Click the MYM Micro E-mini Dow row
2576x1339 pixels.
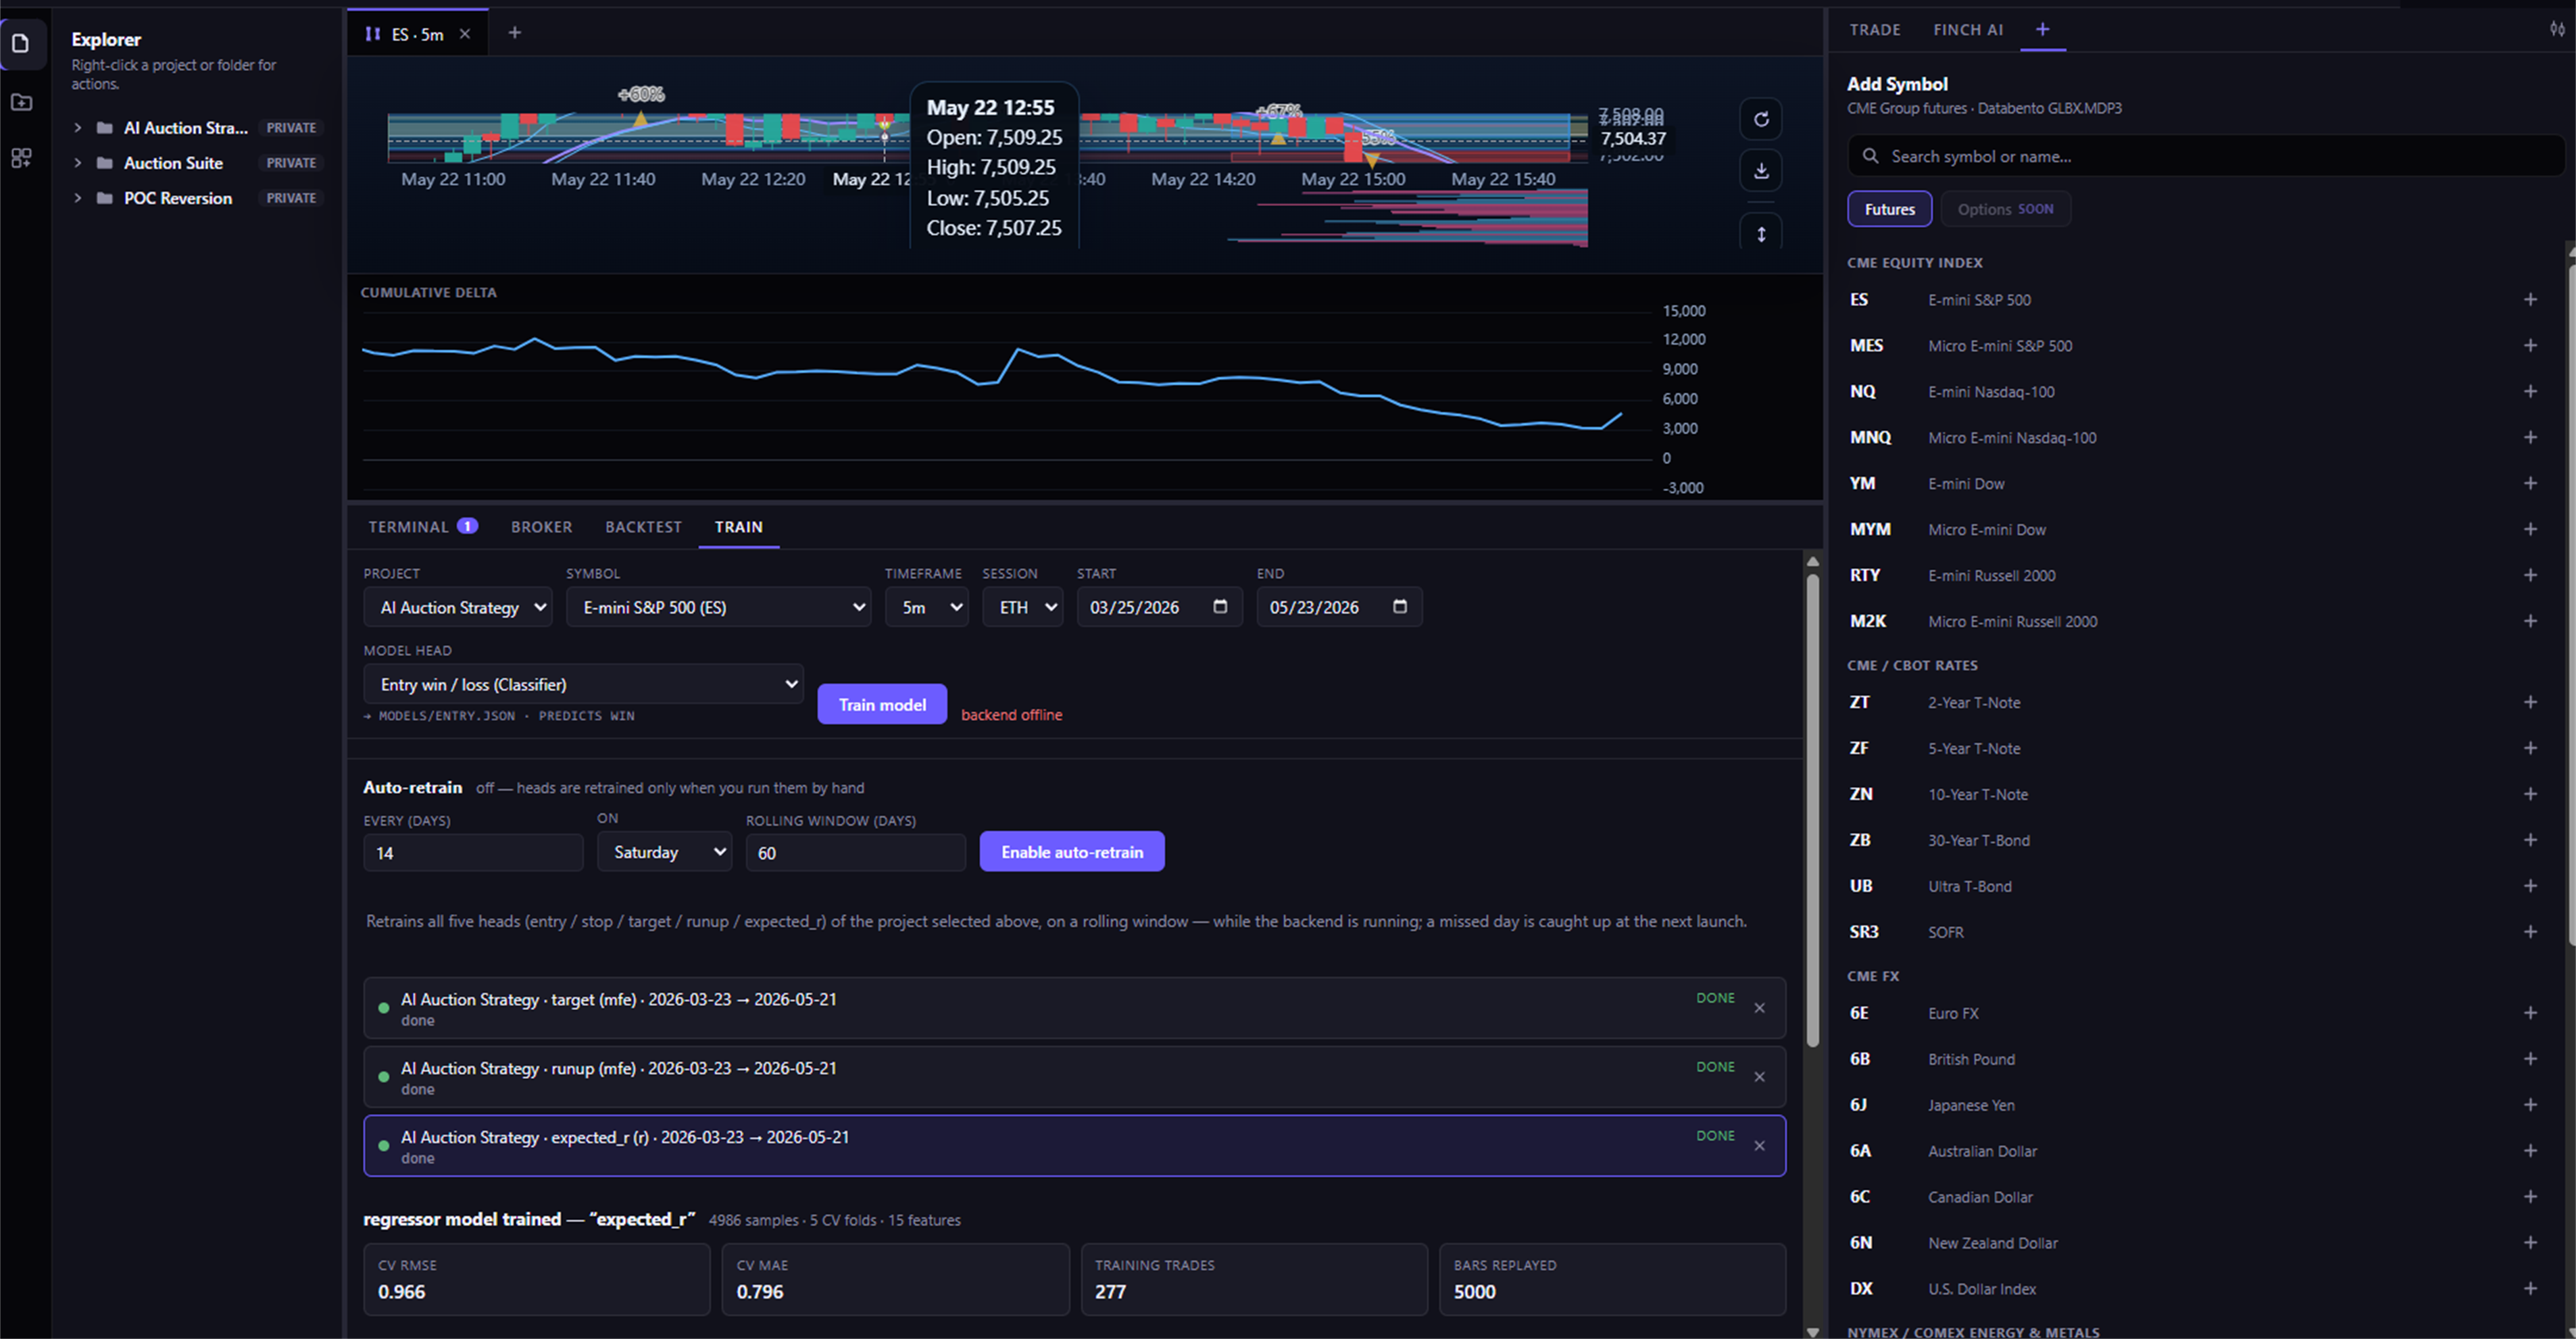pyautogui.click(x=2195, y=530)
